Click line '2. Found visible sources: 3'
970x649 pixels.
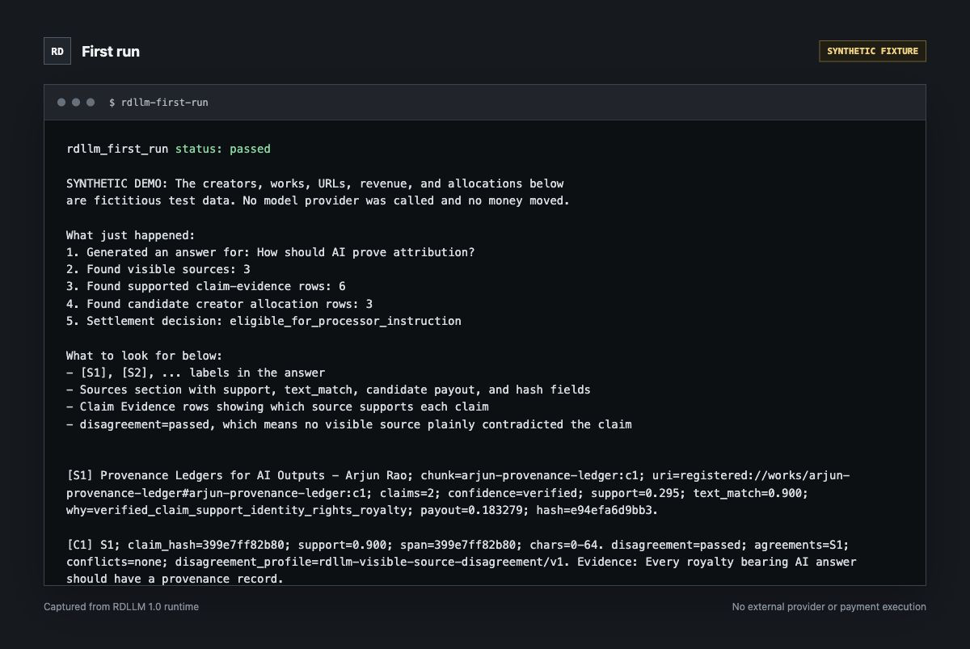pos(158,269)
